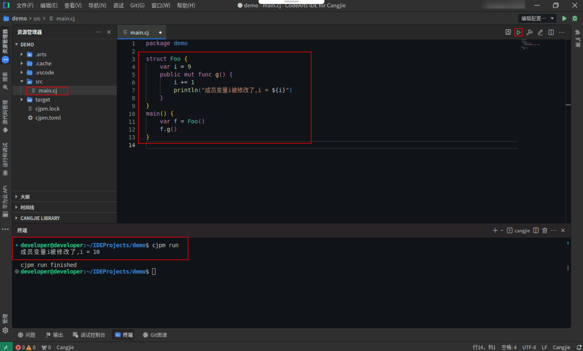
Task: Open Explorer panel more actions ellipsis
Action: tap(98, 32)
